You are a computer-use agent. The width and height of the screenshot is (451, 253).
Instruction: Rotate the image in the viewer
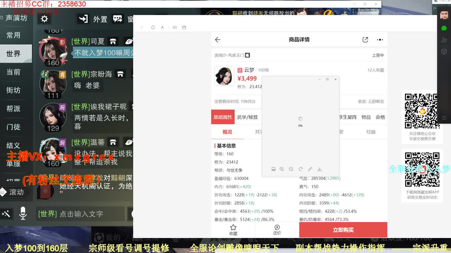pos(301,169)
